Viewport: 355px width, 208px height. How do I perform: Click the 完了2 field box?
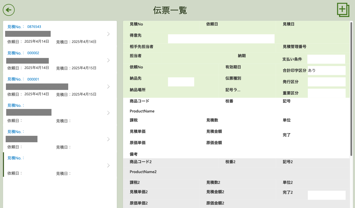pyautogui.click(x=326, y=195)
